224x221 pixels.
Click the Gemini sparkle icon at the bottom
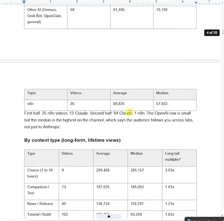point(109,217)
